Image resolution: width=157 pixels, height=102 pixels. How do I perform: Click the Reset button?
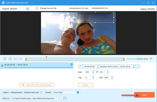(x=86, y=85)
